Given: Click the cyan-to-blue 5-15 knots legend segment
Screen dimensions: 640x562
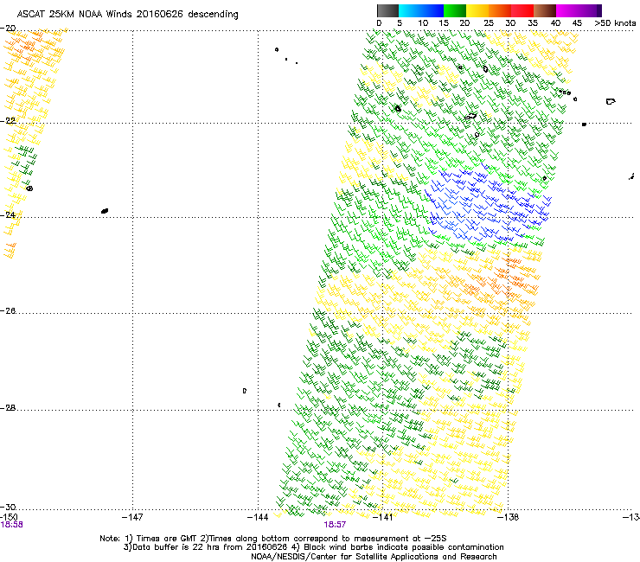Looking at the screenshot, I should pos(421,10).
